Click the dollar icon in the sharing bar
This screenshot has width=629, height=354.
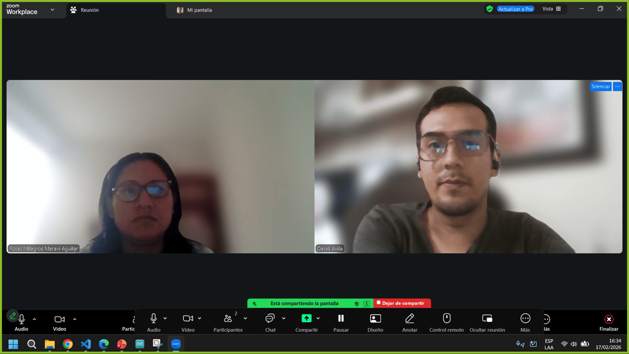click(366, 303)
